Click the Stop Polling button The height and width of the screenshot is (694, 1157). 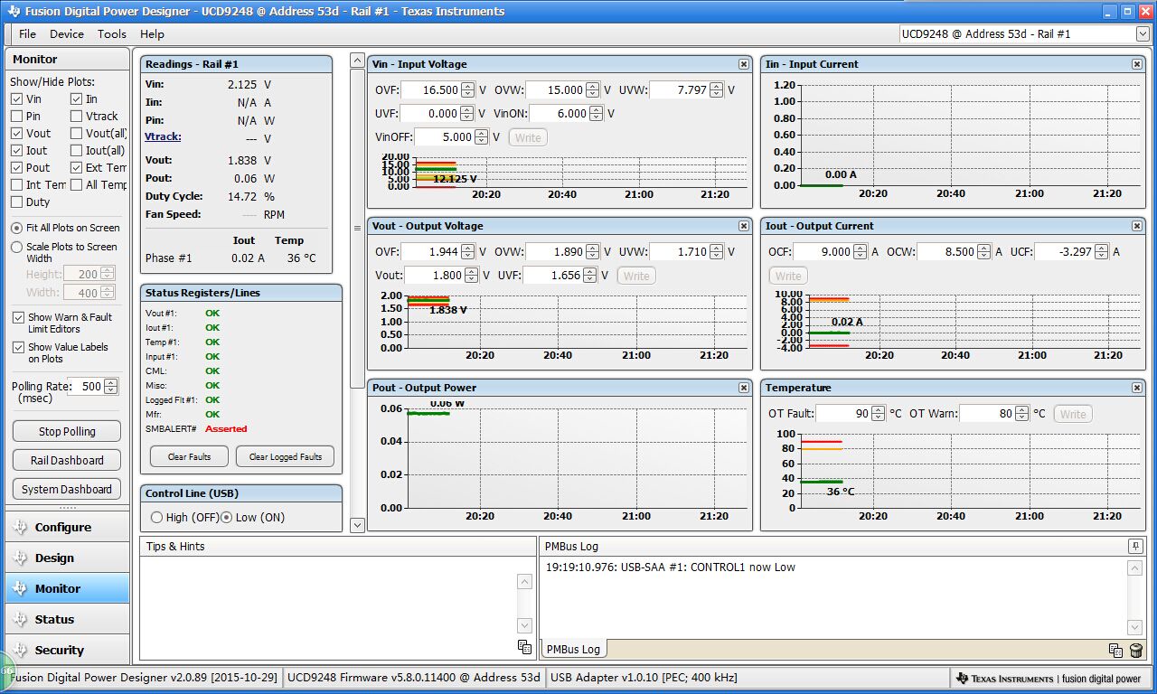[67, 432]
